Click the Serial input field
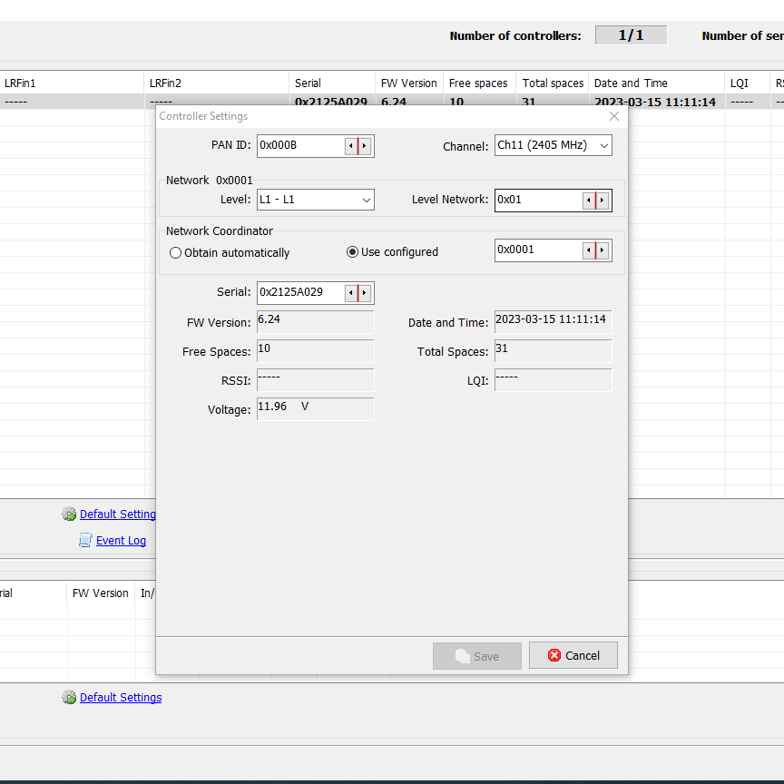784x784 pixels. pyautogui.click(x=300, y=292)
